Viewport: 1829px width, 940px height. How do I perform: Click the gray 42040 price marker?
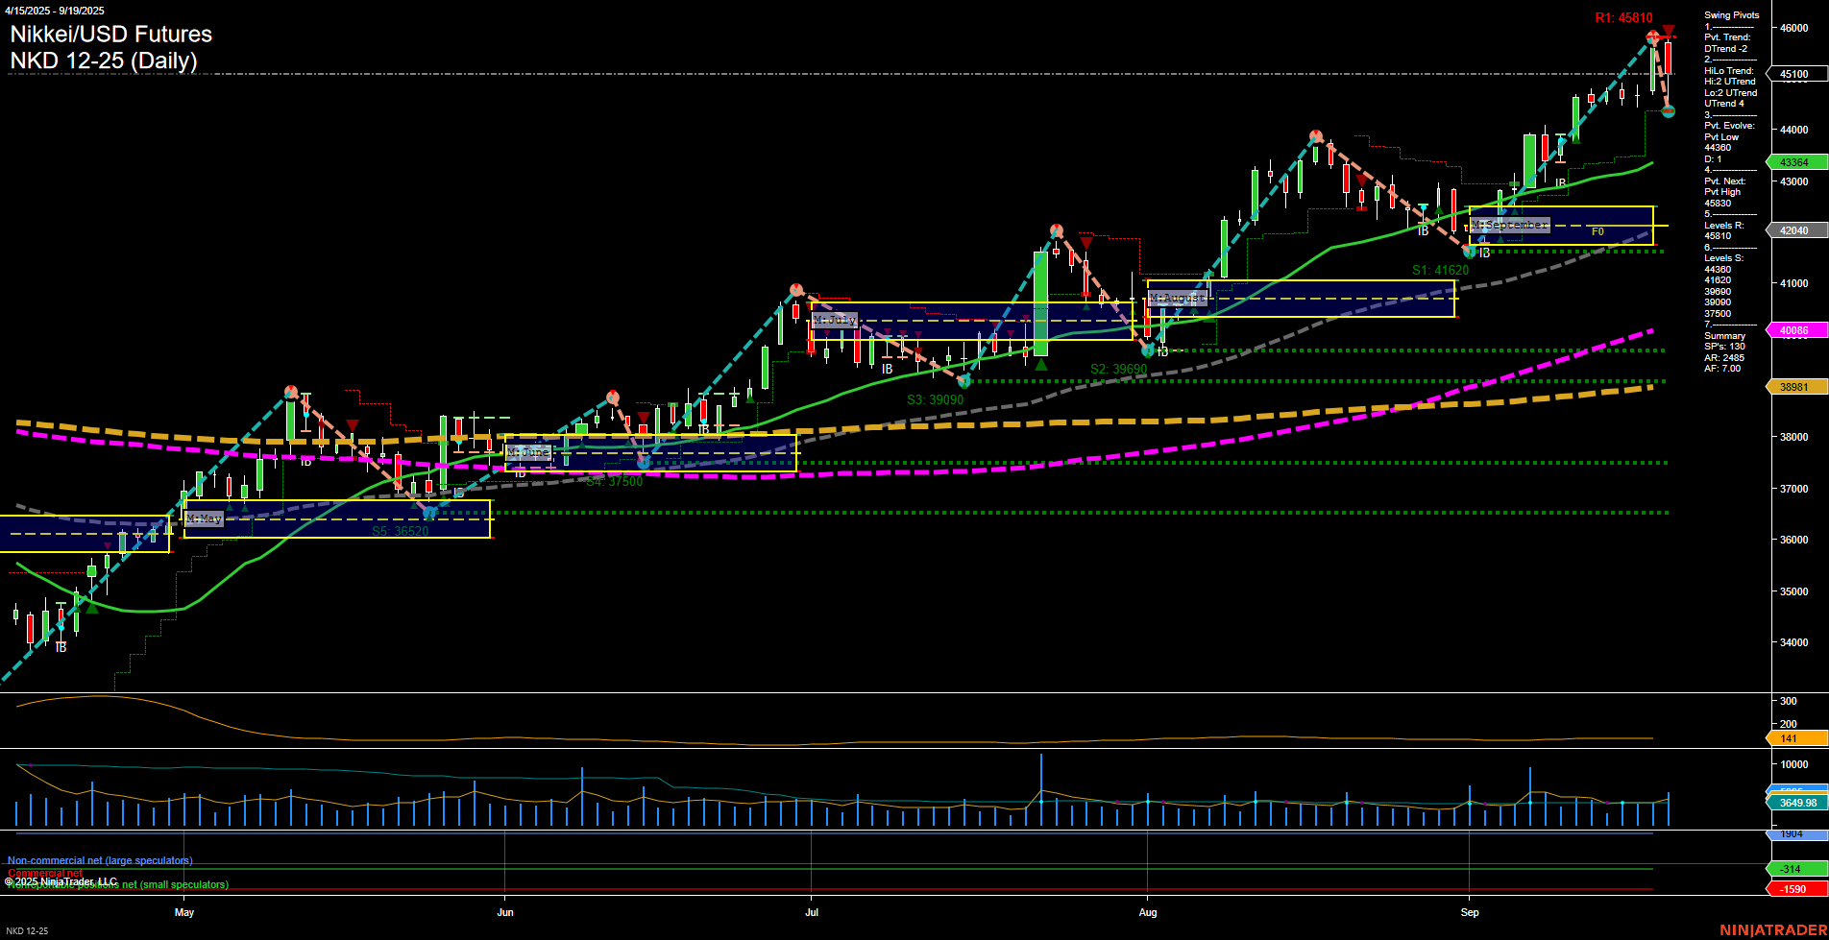[1794, 230]
